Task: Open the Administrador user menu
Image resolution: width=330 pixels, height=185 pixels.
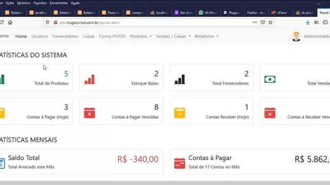Action: click(317, 36)
